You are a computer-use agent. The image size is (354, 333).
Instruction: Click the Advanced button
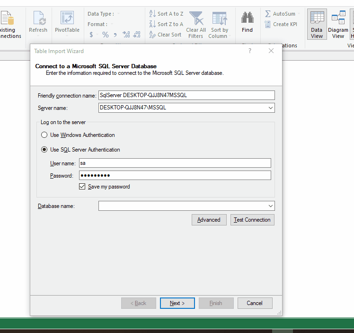point(209,220)
